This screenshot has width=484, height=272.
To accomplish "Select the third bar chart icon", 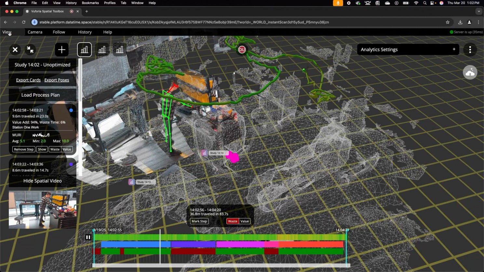I will (120, 50).
